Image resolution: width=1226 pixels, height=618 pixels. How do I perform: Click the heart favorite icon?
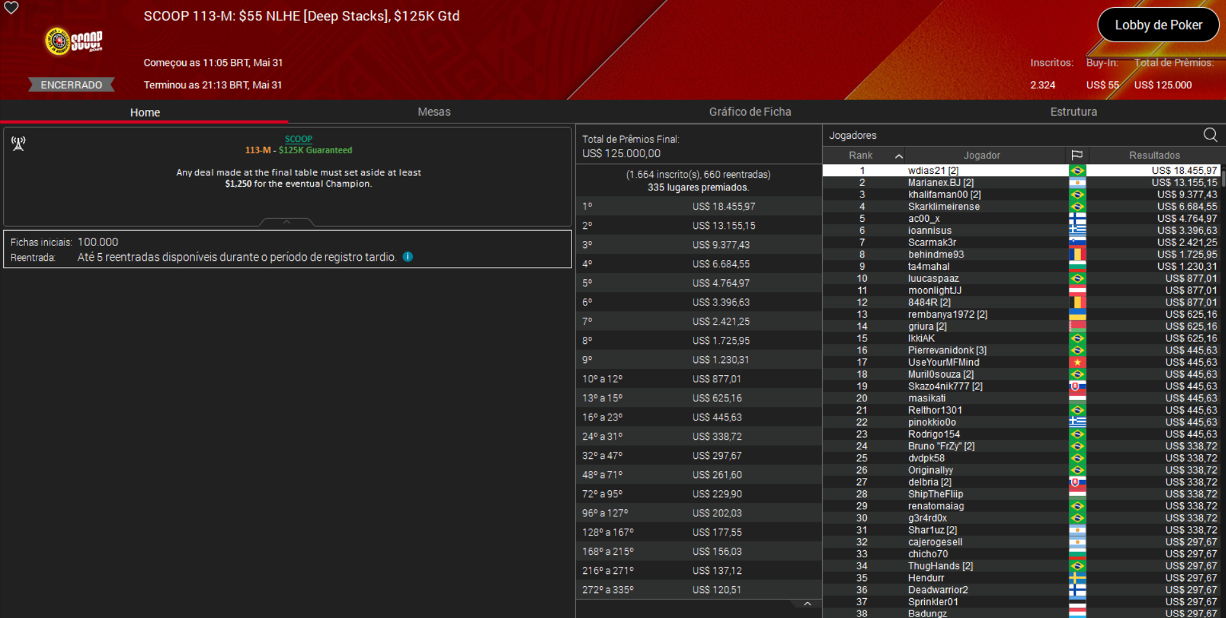click(x=12, y=8)
